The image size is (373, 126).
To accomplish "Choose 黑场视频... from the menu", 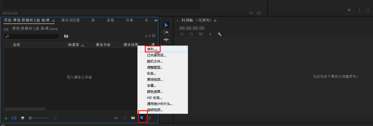I will point(163,80).
